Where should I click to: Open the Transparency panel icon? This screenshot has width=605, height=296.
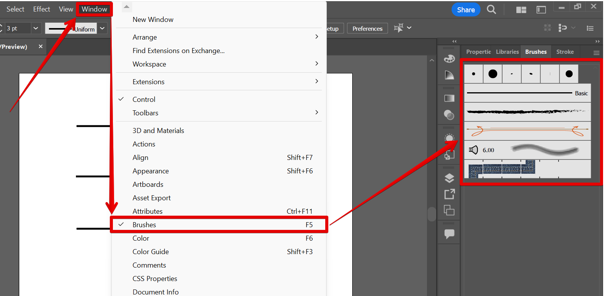[449, 115]
